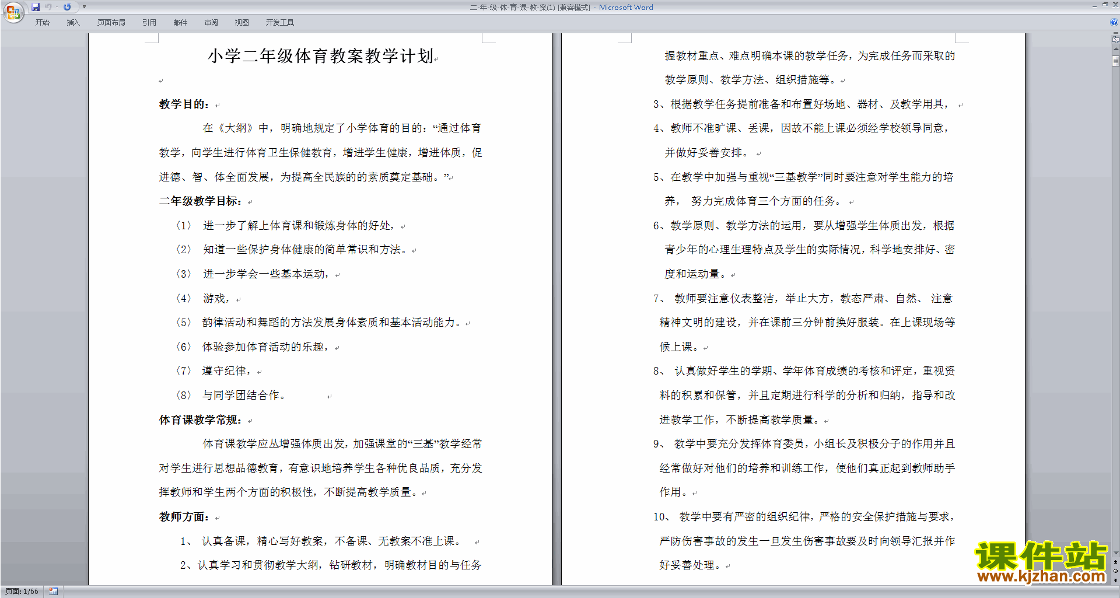This screenshot has height=598, width=1120.
Task: Click the right-page line 进教学工作，不断提高教学质量。
Action: pos(740,420)
